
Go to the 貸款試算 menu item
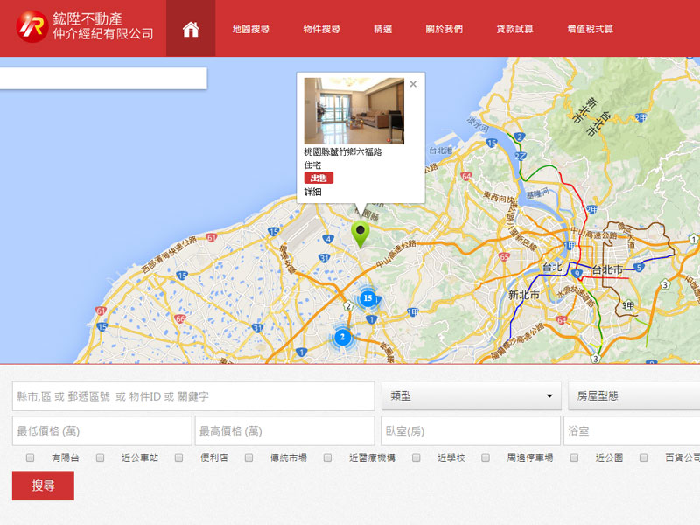pos(514,29)
